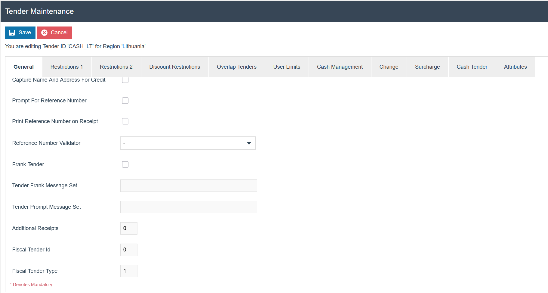Open the Restrictions 2 tab
This screenshot has width=548, height=293.
click(x=116, y=67)
